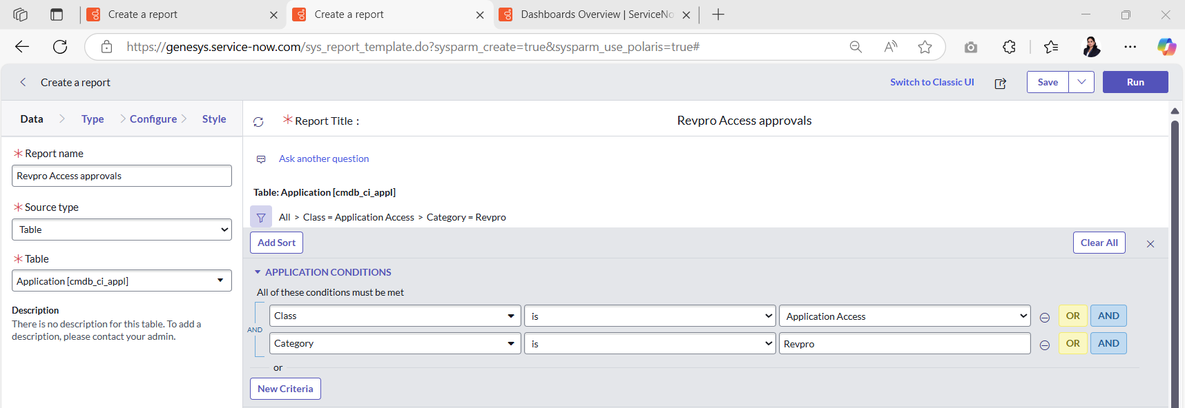Add OR condition to Class row
The image size is (1185, 408).
click(x=1073, y=316)
